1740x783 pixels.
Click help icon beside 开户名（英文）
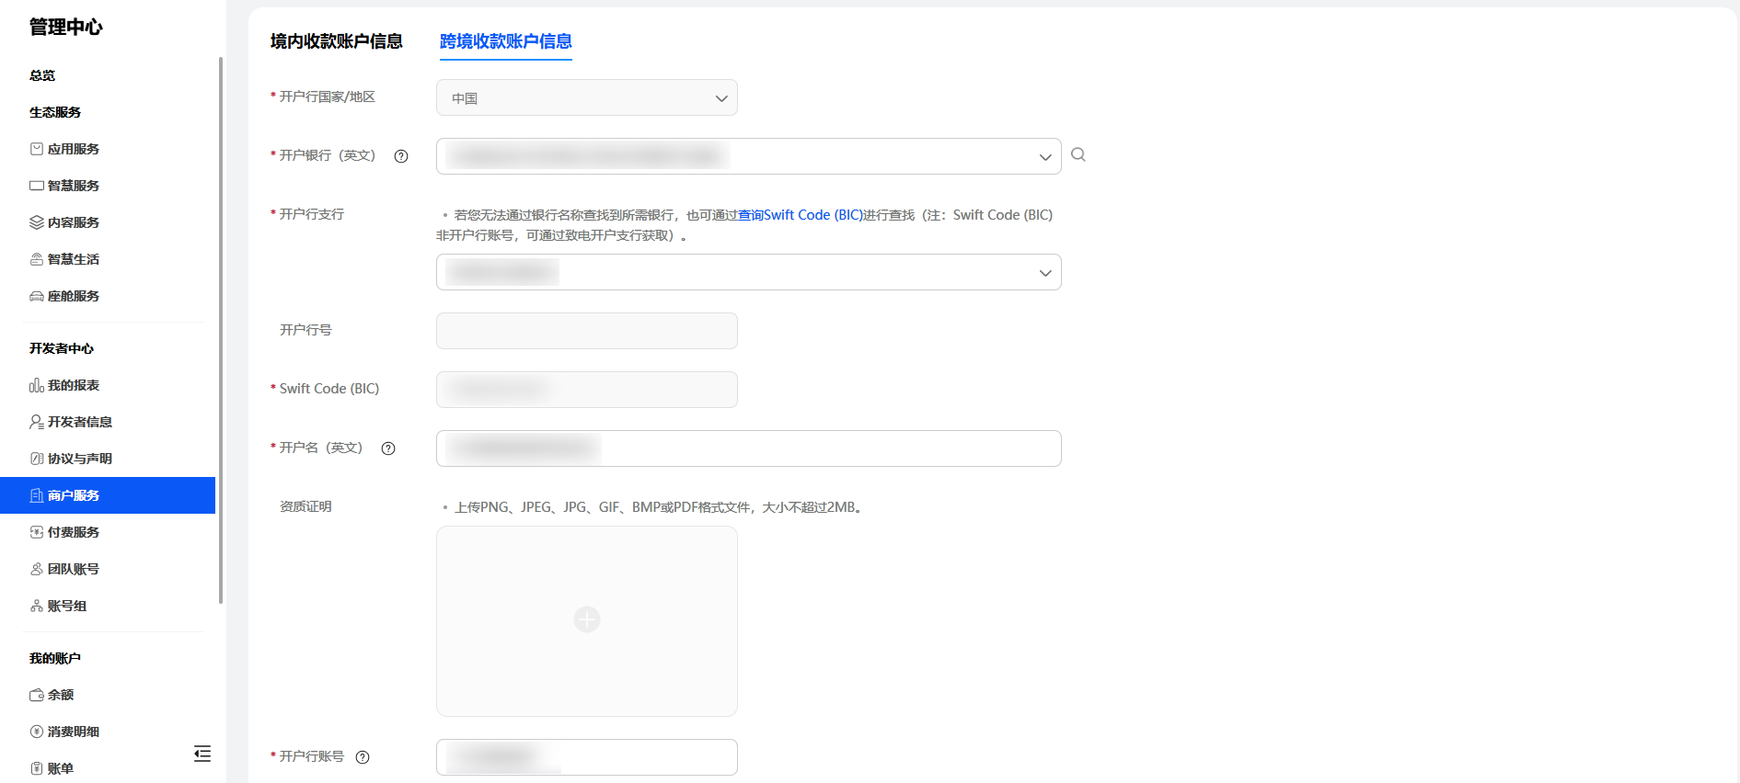388,448
